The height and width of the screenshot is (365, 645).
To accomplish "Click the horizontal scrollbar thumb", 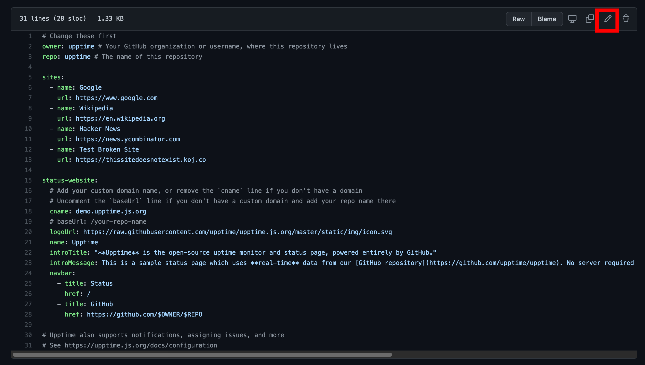I will pyautogui.click(x=202, y=355).
